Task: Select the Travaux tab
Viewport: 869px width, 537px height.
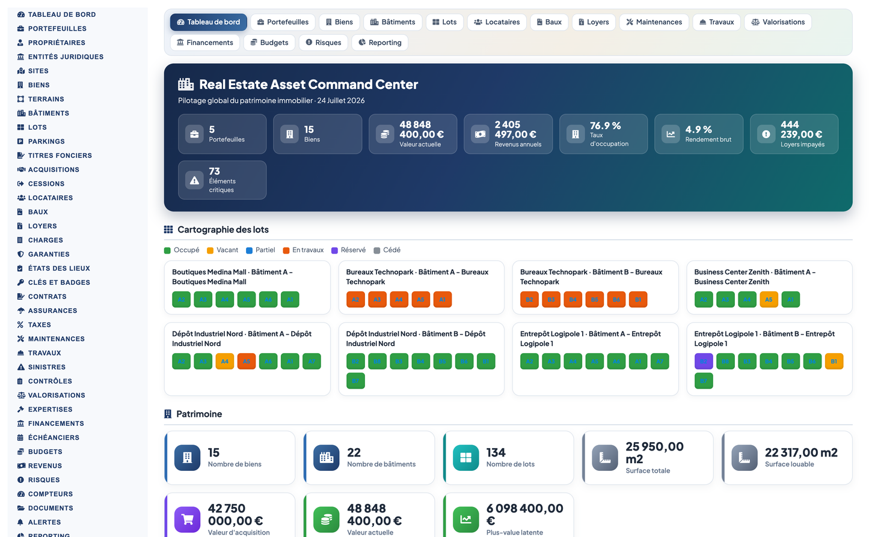Action: coord(716,22)
